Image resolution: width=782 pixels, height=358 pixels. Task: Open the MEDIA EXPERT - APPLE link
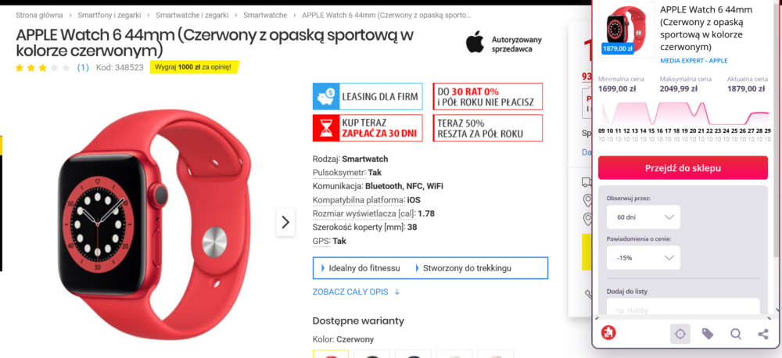coord(694,61)
